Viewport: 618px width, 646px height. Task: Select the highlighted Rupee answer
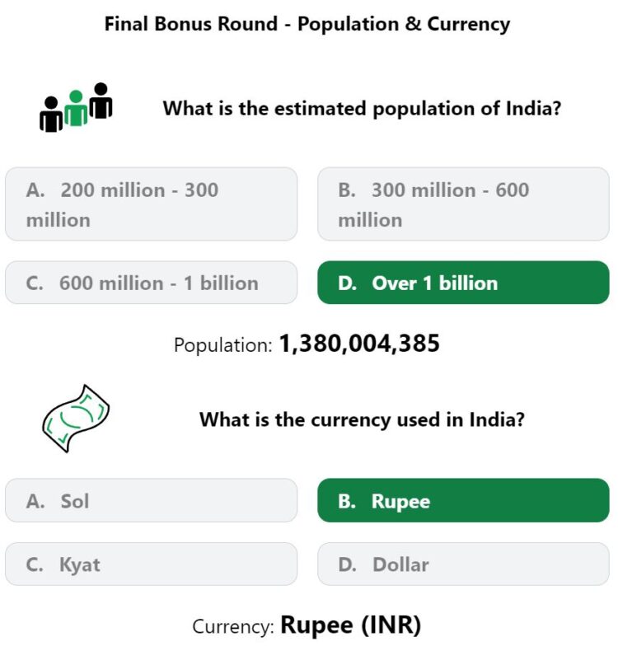click(x=463, y=501)
